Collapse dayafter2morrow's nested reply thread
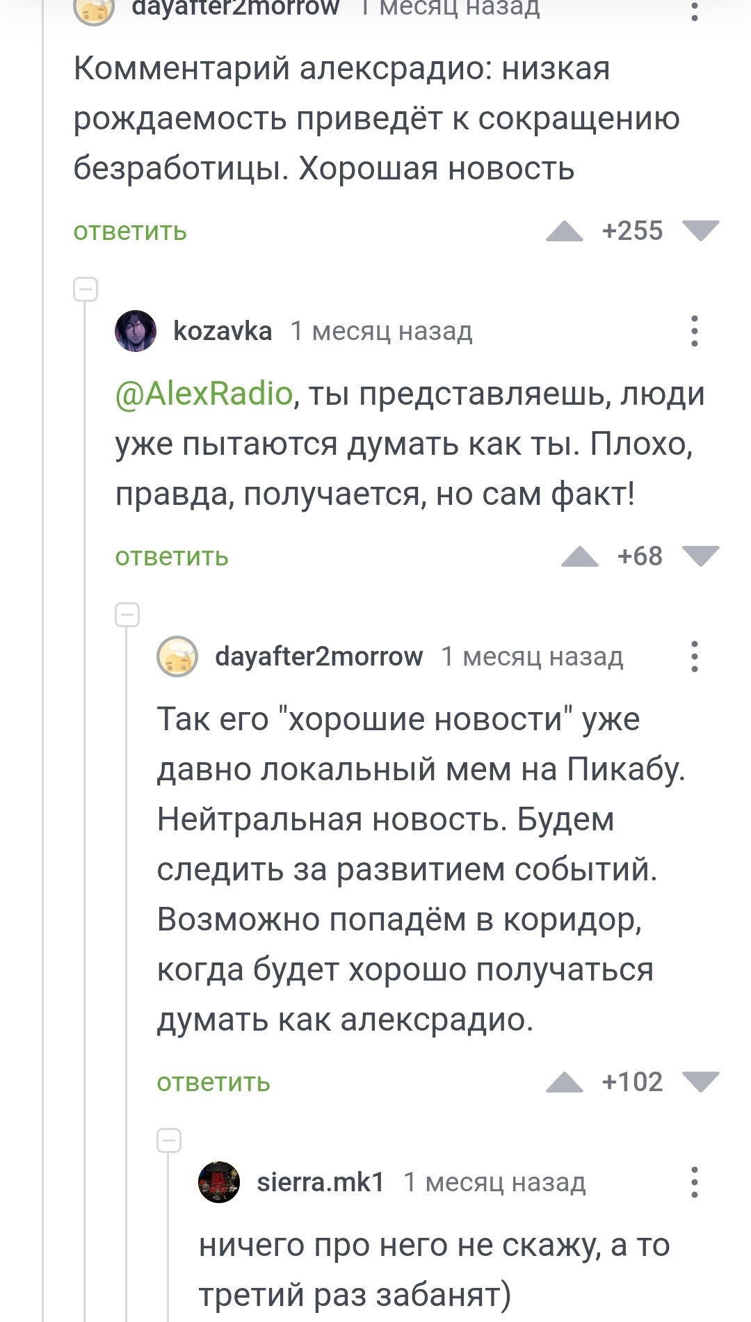 tap(127, 615)
